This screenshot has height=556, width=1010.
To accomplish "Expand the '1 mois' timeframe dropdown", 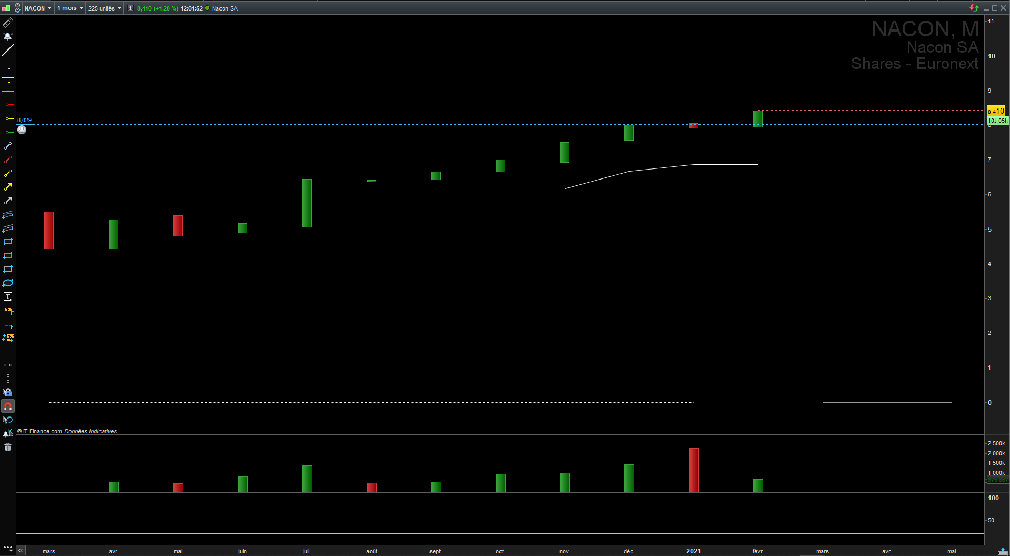I will tap(70, 8).
